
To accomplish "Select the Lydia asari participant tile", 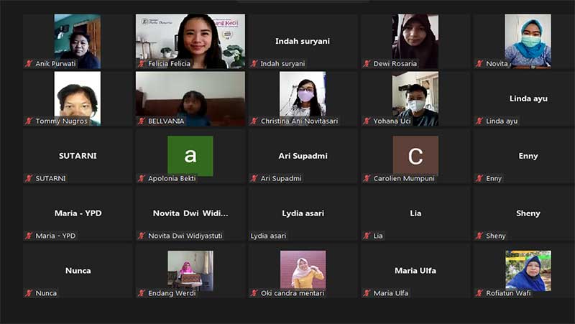I will tap(303, 213).
